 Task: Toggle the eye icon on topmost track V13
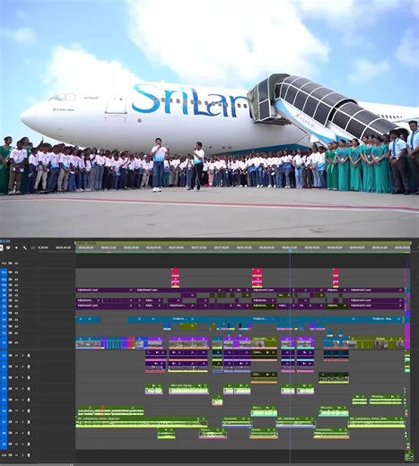pos(16,263)
